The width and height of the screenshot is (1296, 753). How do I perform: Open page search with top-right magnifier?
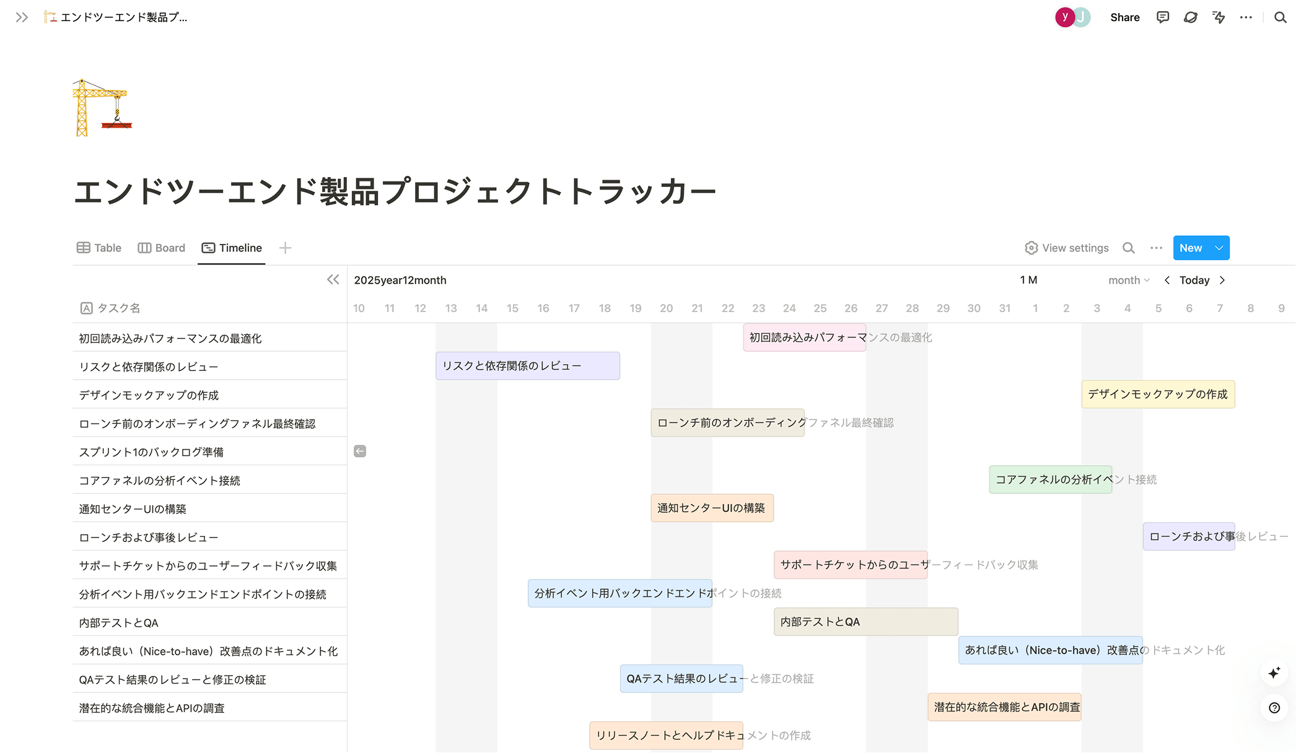(x=1280, y=17)
